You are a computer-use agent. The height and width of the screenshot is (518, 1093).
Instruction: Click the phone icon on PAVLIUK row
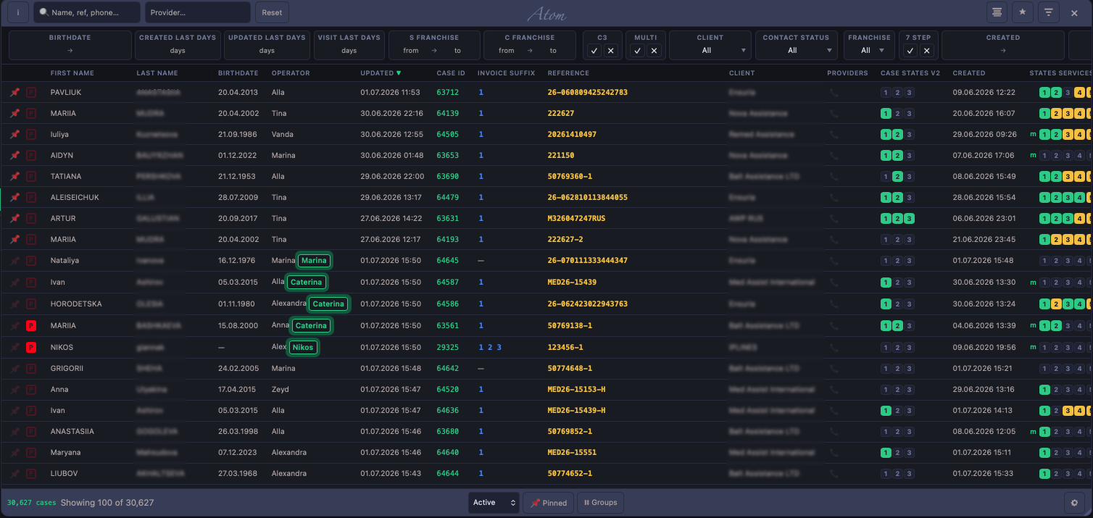click(834, 93)
